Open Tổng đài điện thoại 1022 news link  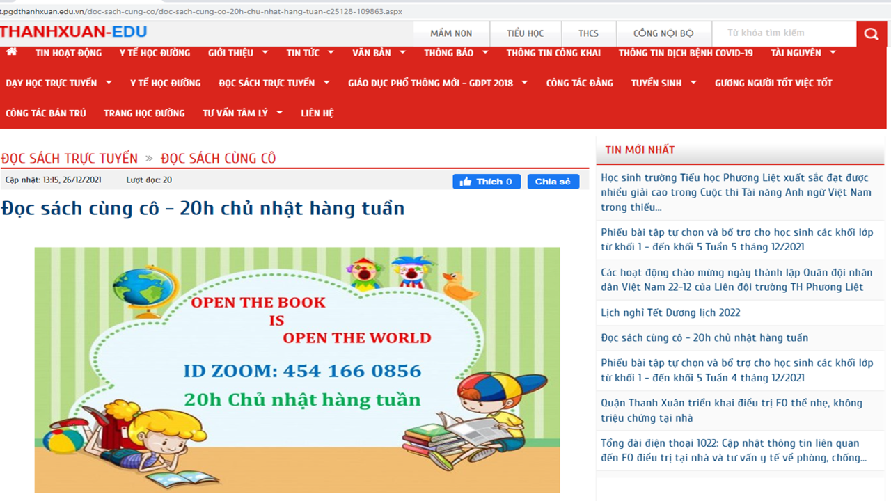click(734, 450)
